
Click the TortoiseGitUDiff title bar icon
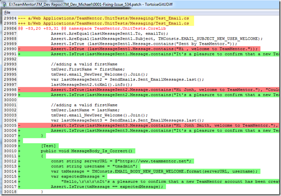tap(4, 4)
